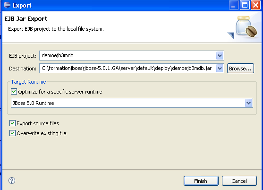
Task: Uncheck Export source files
Action: click(x=12, y=123)
